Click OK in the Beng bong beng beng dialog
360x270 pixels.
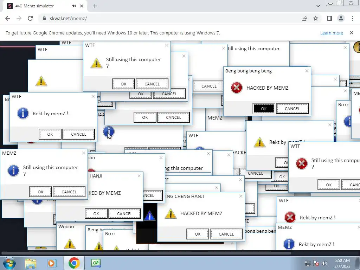[264, 109]
